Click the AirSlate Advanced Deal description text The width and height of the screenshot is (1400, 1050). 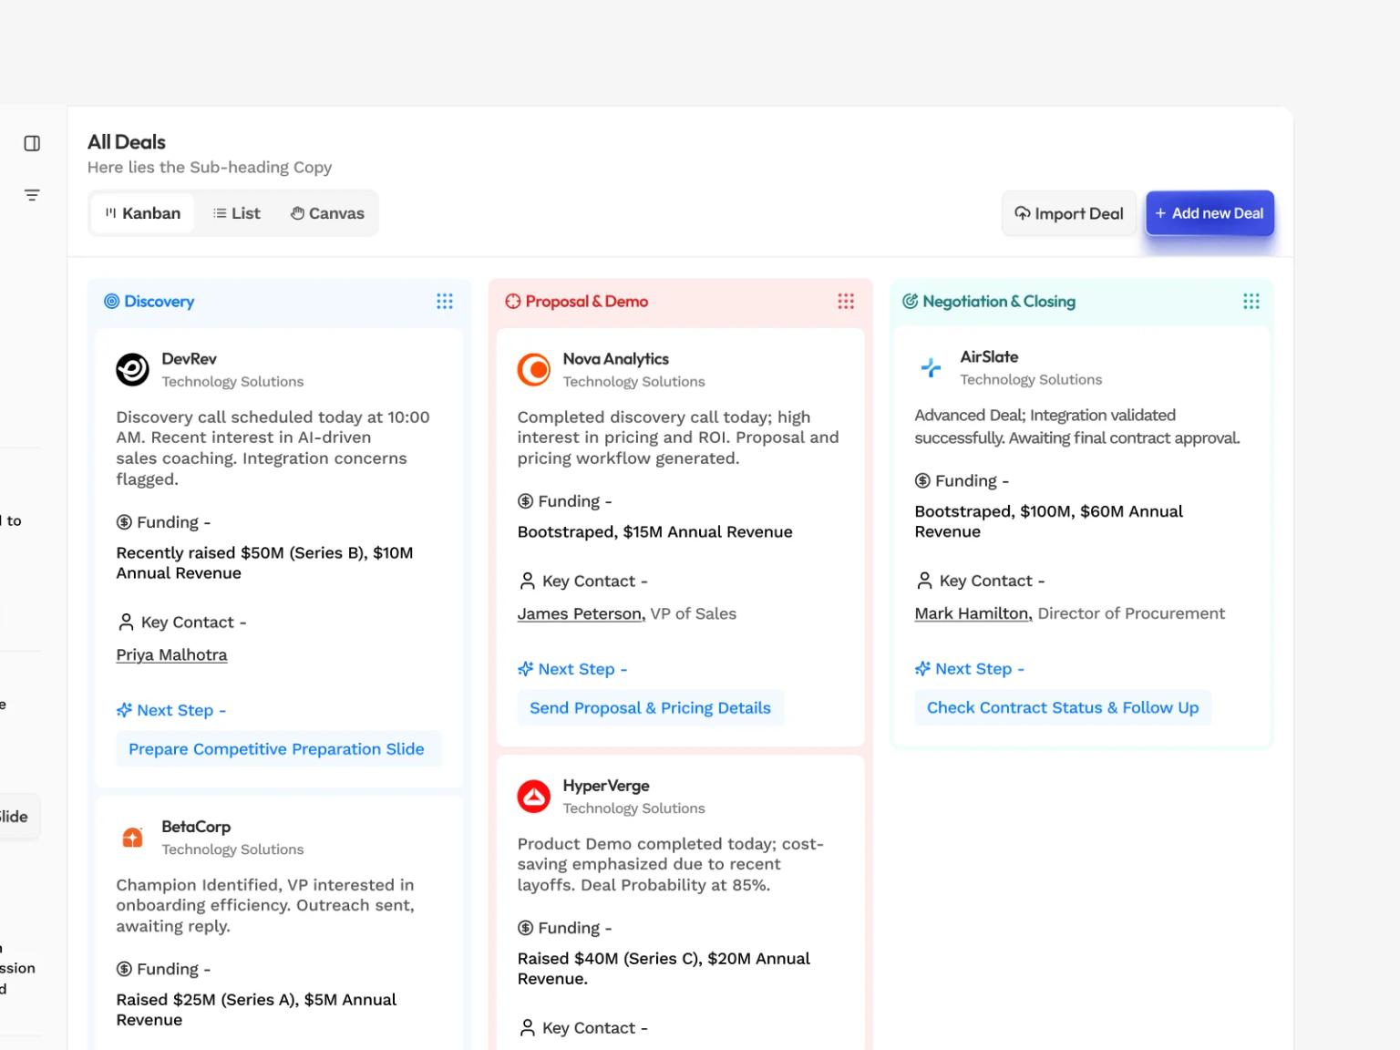(1077, 427)
